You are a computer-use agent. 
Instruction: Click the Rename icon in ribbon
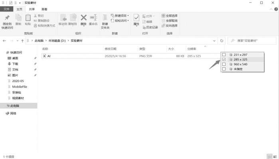click(x=93, y=18)
